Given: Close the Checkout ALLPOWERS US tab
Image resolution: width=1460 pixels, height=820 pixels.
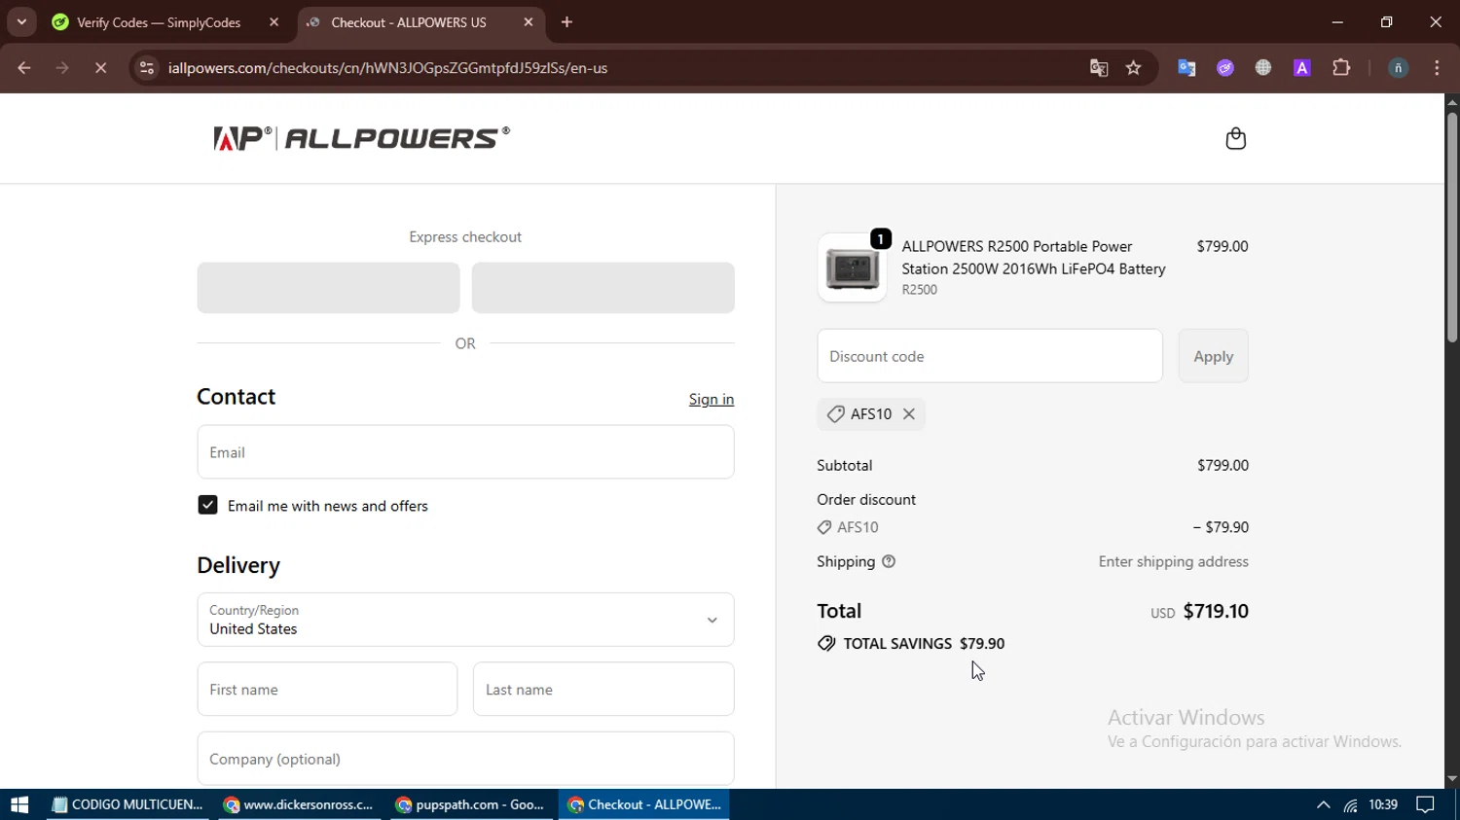Looking at the screenshot, I should tap(529, 22).
